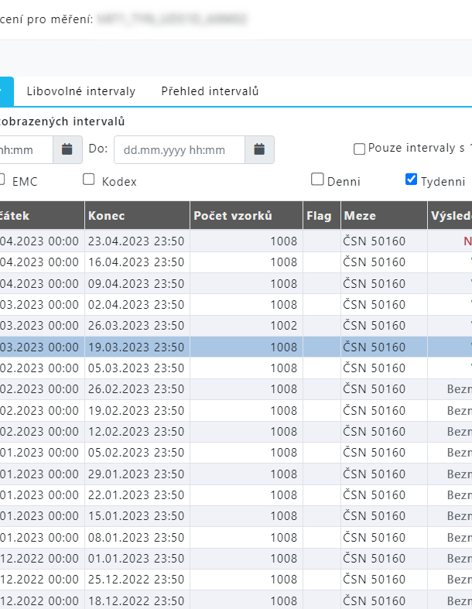Click the highlighted row ending 19.03.2023 23:50

[236, 347]
